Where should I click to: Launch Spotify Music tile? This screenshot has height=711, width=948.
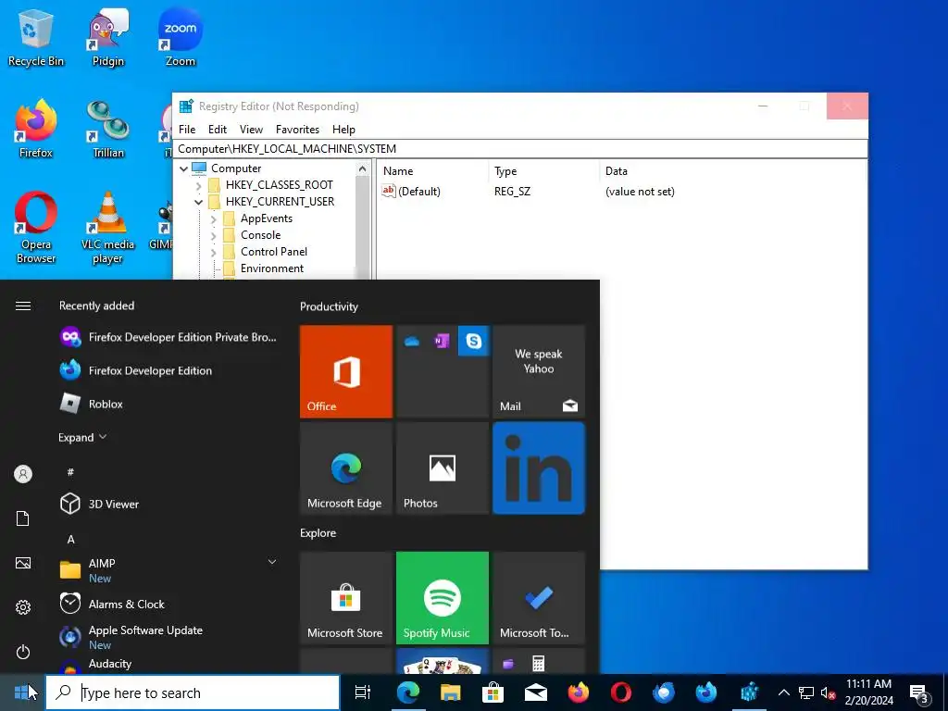click(442, 597)
